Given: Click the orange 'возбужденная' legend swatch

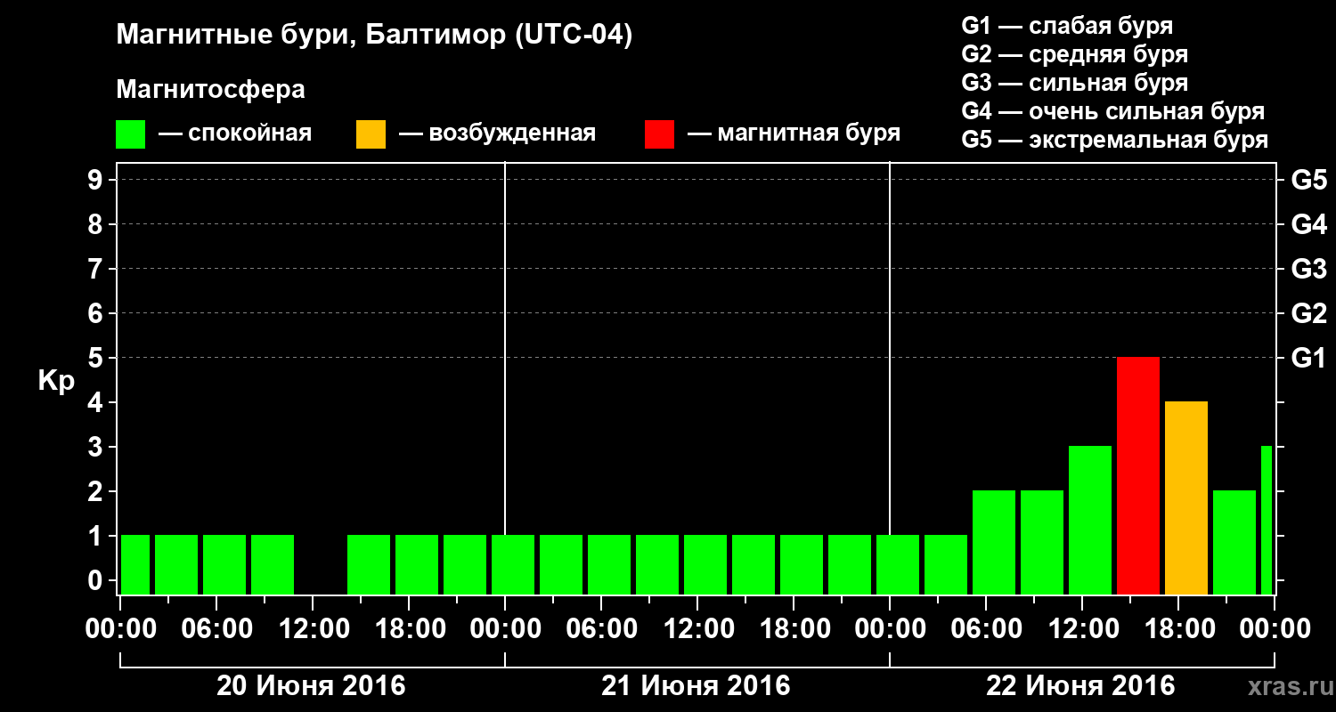Looking at the screenshot, I should [x=371, y=134].
